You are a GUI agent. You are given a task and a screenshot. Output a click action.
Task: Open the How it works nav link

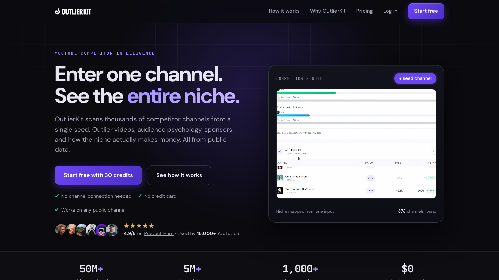(x=284, y=11)
